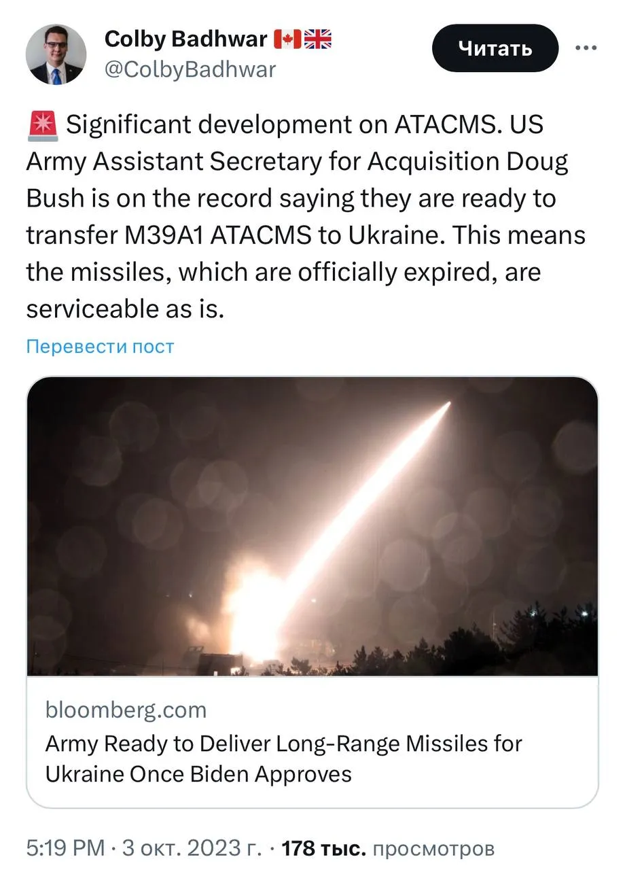Open the three-dot more options menu
This screenshot has height=870, width=625.
pyautogui.click(x=586, y=48)
